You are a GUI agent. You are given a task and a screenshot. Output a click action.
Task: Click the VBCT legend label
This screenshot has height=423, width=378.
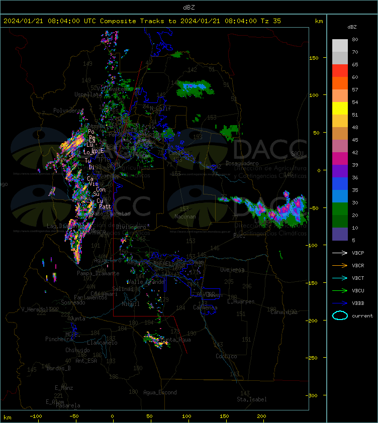pos(358,278)
